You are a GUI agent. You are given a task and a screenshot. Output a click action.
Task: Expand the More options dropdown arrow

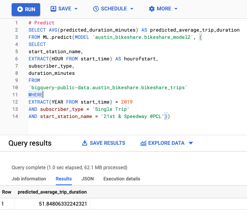[176, 9]
